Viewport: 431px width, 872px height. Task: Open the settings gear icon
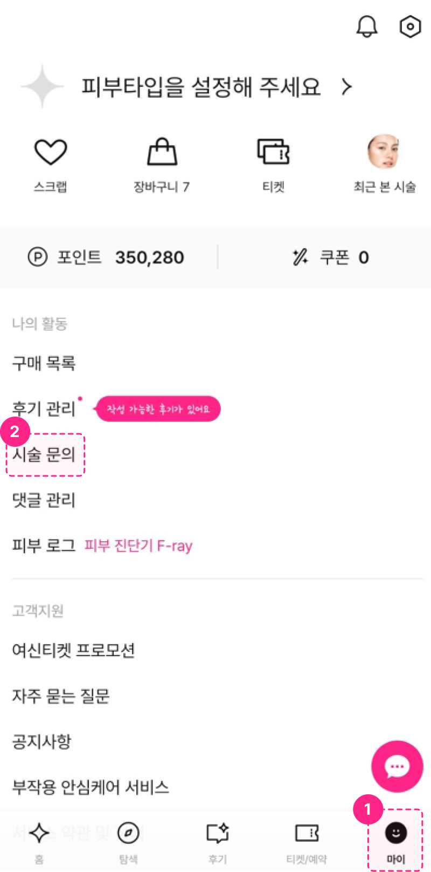[409, 26]
